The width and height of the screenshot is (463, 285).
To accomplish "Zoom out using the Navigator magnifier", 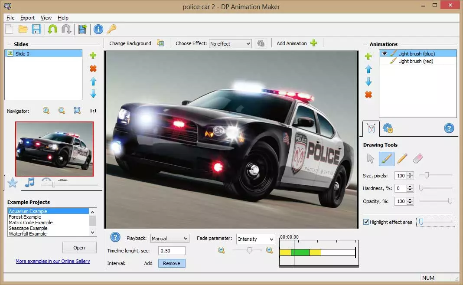I will [x=62, y=111].
